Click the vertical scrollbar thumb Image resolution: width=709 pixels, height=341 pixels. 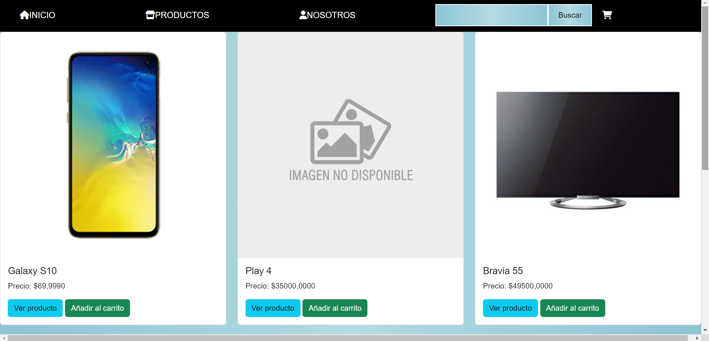coord(705,88)
